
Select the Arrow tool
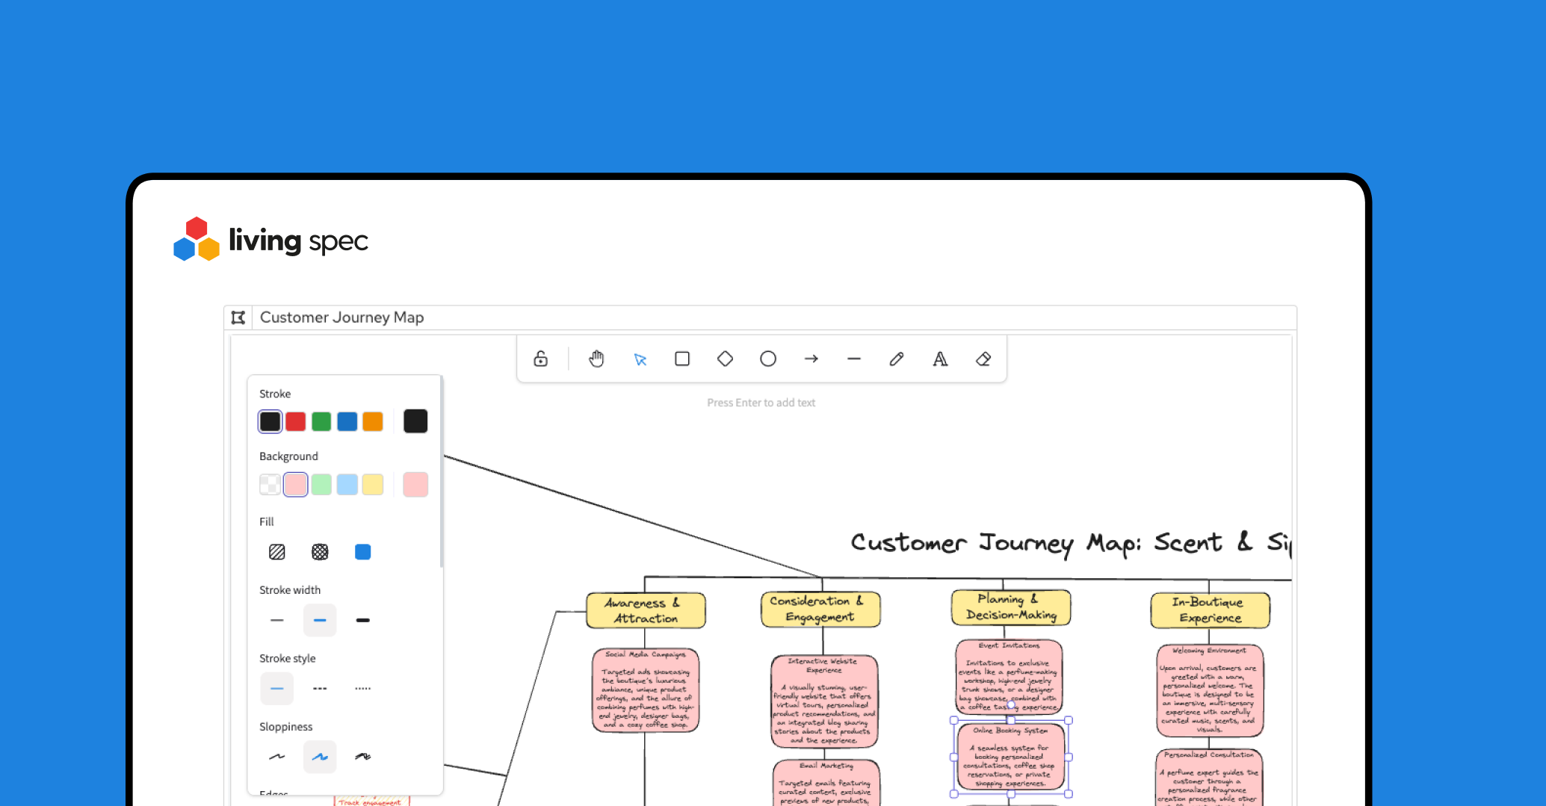coord(811,359)
